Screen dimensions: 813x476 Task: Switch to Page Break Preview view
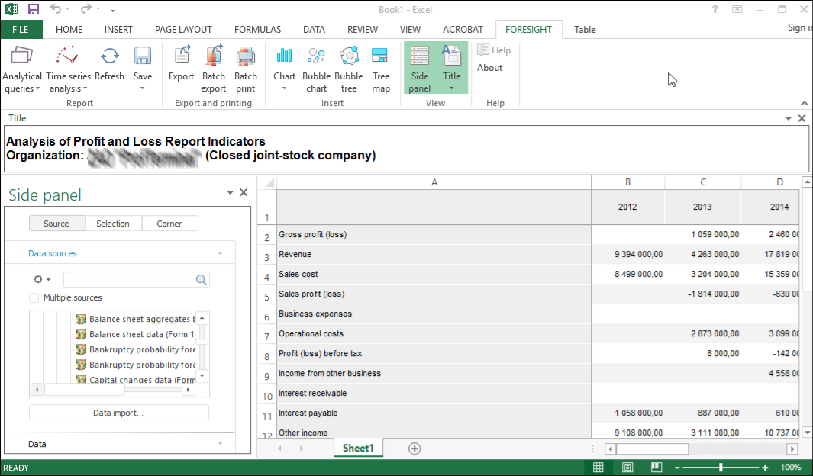(x=656, y=468)
